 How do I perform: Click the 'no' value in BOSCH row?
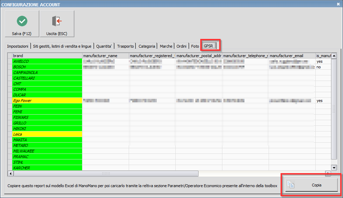click(x=318, y=67)
